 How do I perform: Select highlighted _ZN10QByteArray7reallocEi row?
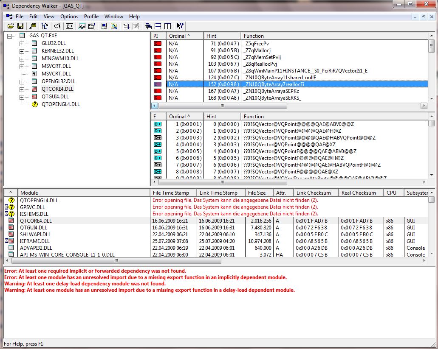[x=289, y=84]
